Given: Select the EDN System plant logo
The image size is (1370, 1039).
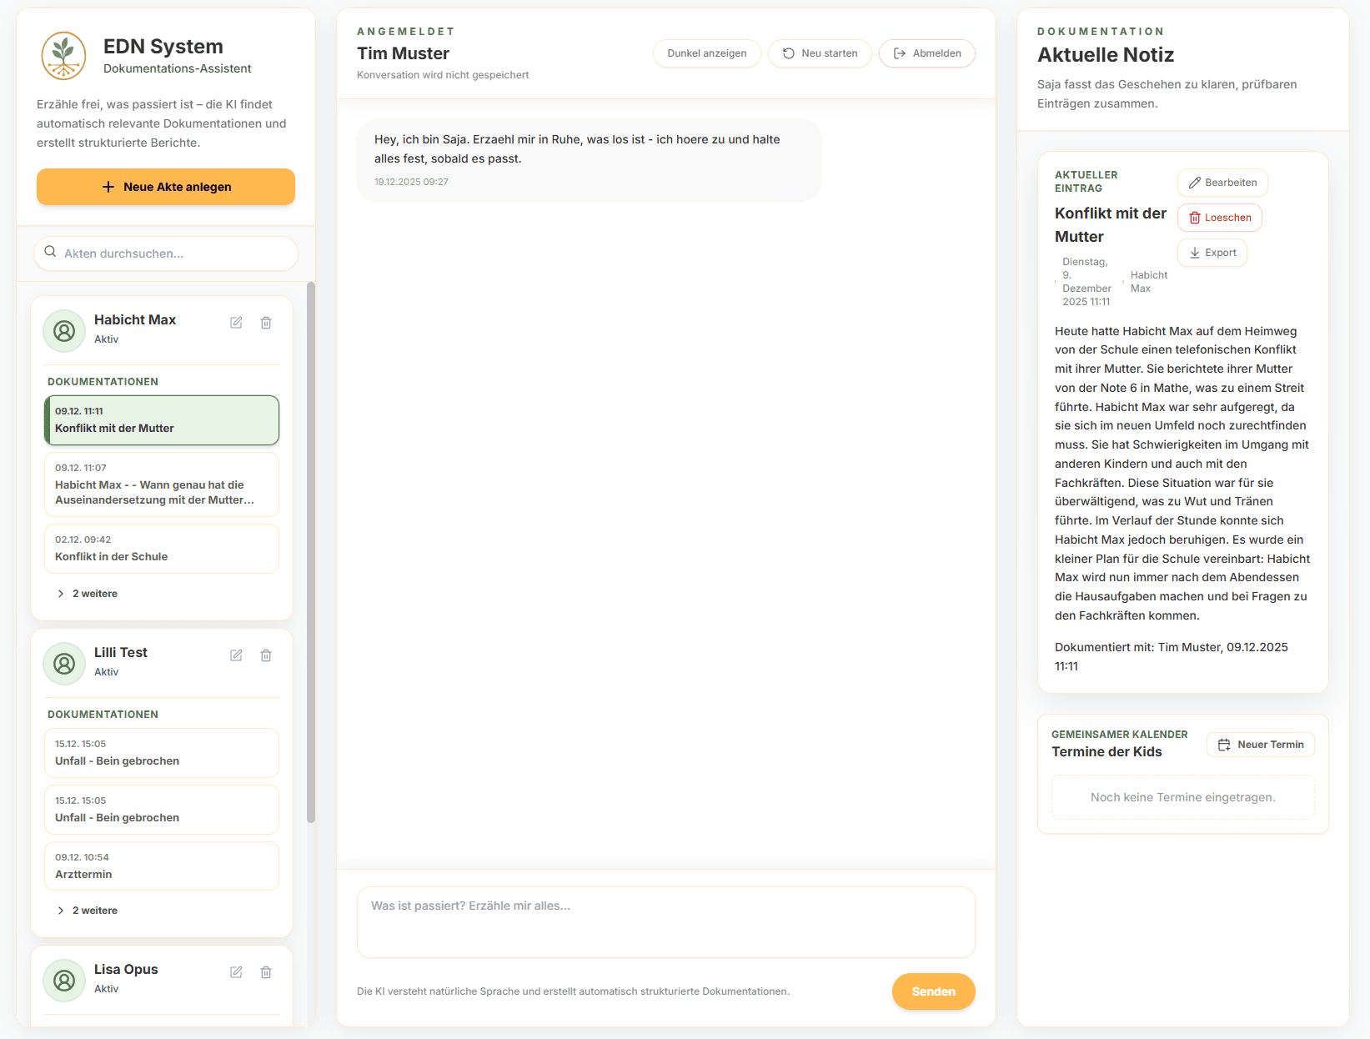Looking at the screenshot, I should [63, 55].
